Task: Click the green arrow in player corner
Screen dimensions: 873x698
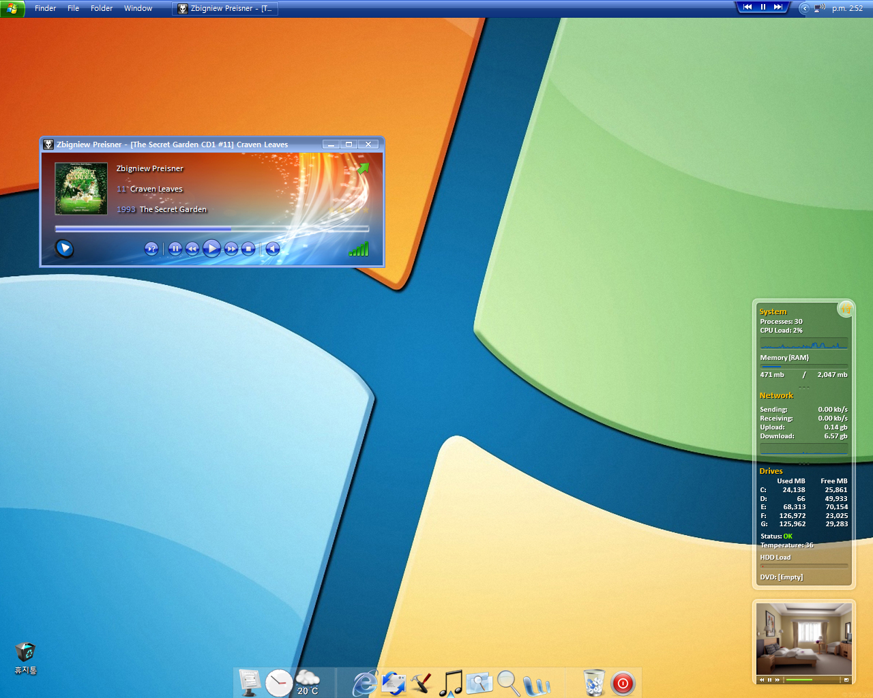Action: [363, 168]
